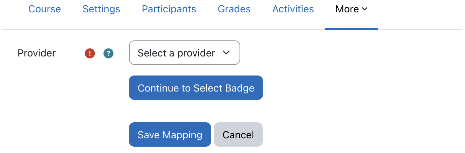This screenshot has width=465, height=153.
Task: Click the red required-field exclamation icon
Action: [x=90, y=53]
